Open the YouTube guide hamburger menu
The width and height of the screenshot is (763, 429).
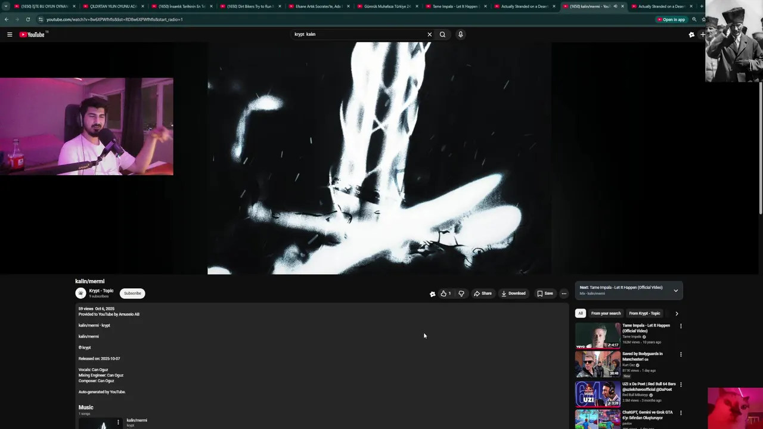(10, 35)
